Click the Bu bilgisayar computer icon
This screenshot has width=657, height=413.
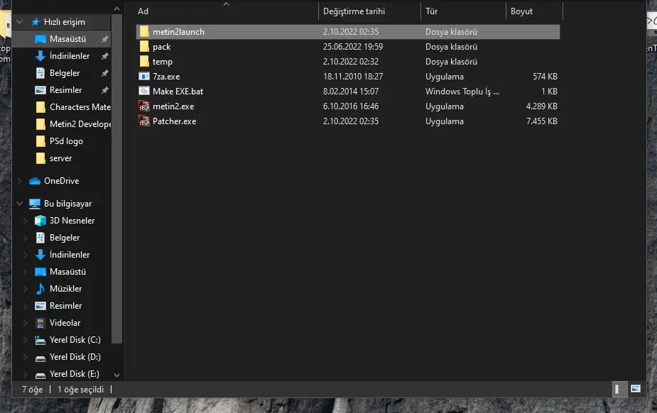(35, 204)
